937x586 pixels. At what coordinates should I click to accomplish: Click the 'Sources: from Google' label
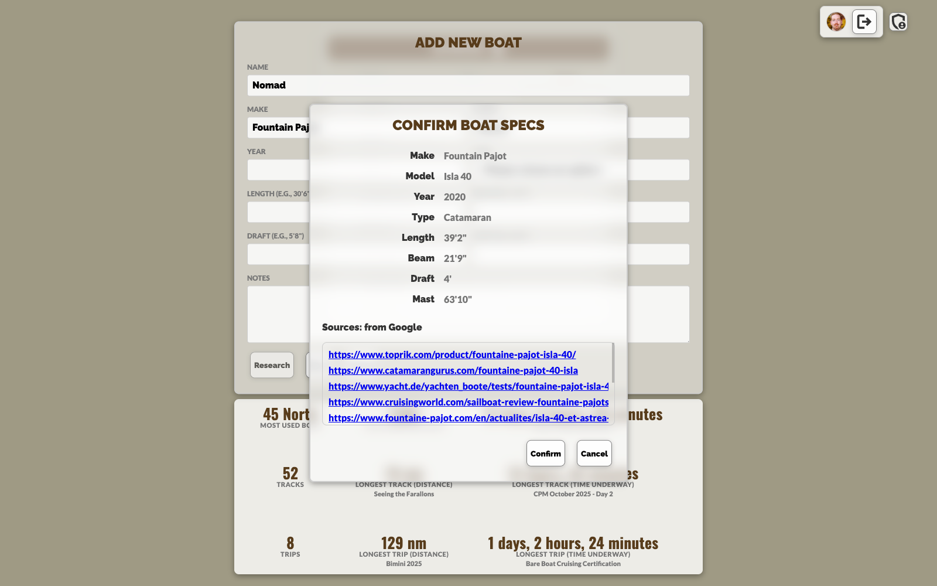point(372,327)
